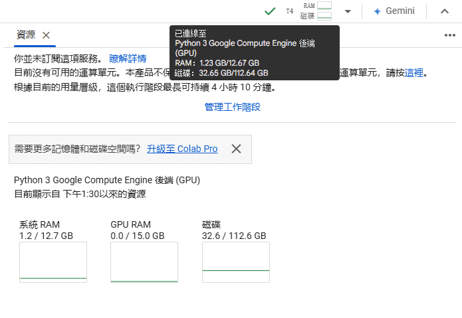Close the 資源 tab
The width and height of the screenshot is (462, 318).
point(46,35)
